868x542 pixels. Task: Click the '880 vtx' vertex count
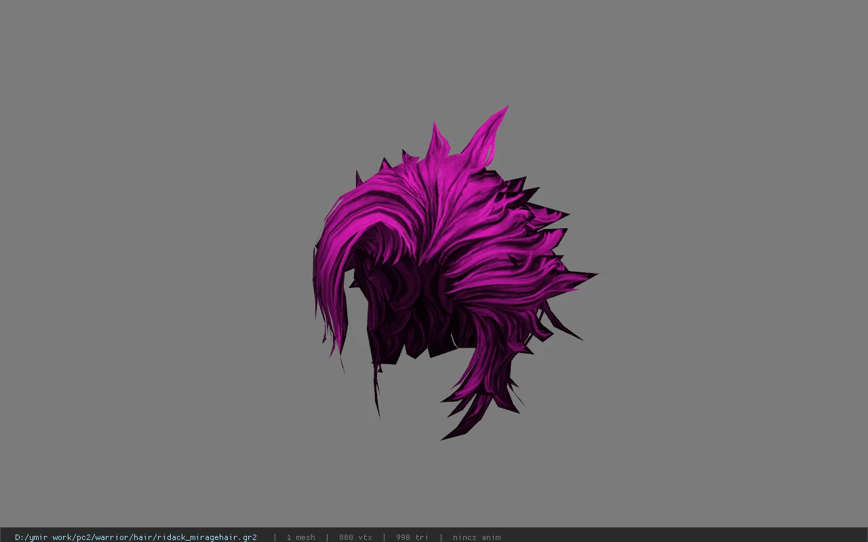(x=355, y=537)
